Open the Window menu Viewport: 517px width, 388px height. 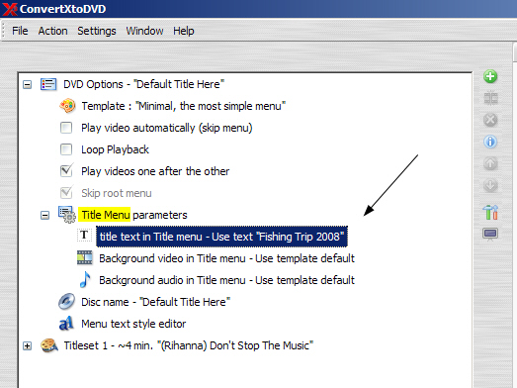pos(144,31)
